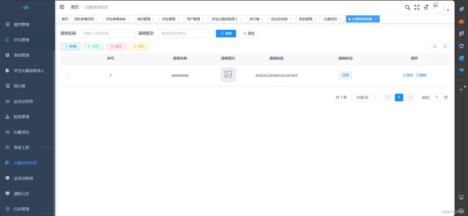
Task: Click the refresh icon above table
Action: tap(445, 46)
